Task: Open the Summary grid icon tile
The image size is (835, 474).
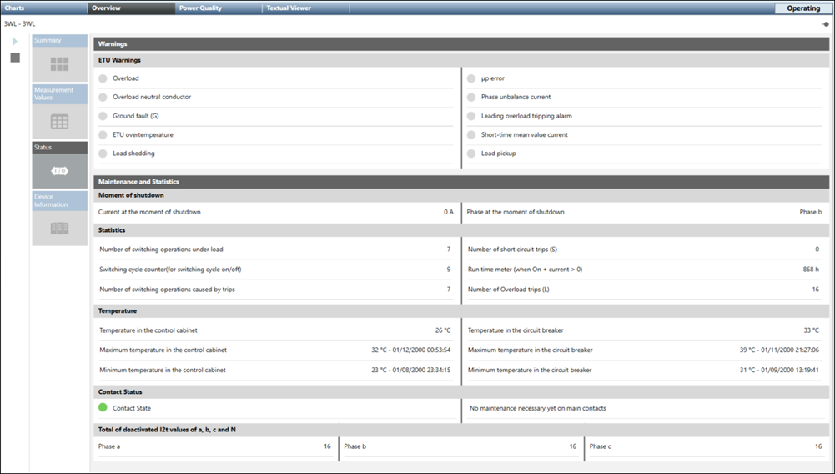Action: click(x=59, y=63)
